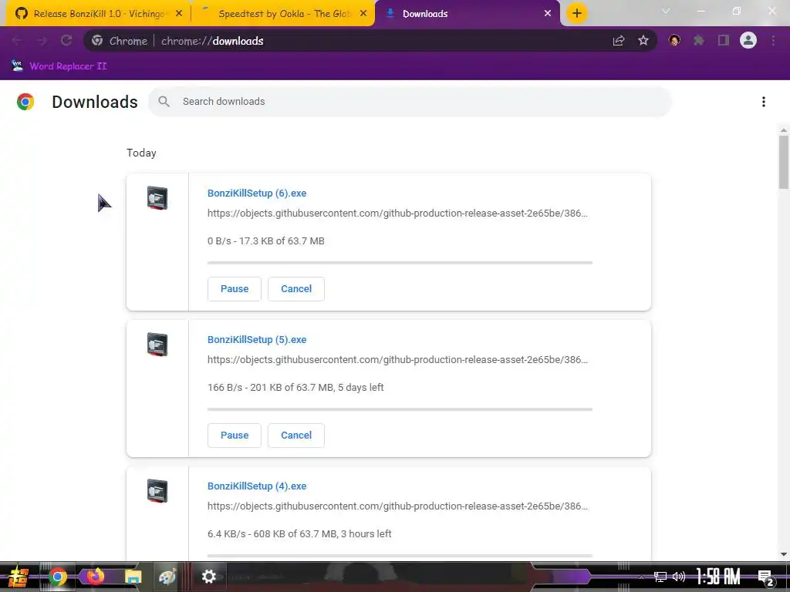This screenshot has width=790, height=592.
Task: Open the notification center icon
Action: point(766,577)
